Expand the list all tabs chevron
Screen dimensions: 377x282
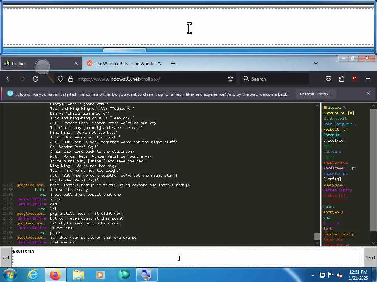tap(316, 63)
